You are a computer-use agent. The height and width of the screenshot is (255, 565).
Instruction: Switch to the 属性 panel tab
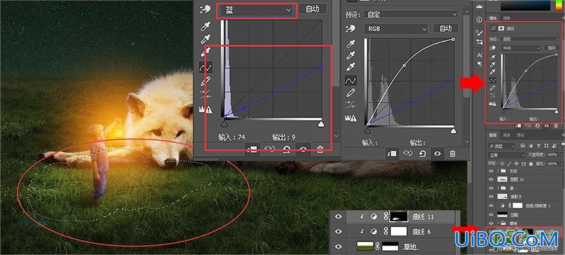coord(492,18)
